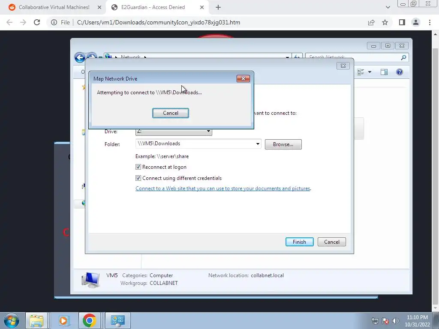The width and height of the screenshot is (439, 329).
Task: Bookmark this page with star icon
Action: point(385,22)
